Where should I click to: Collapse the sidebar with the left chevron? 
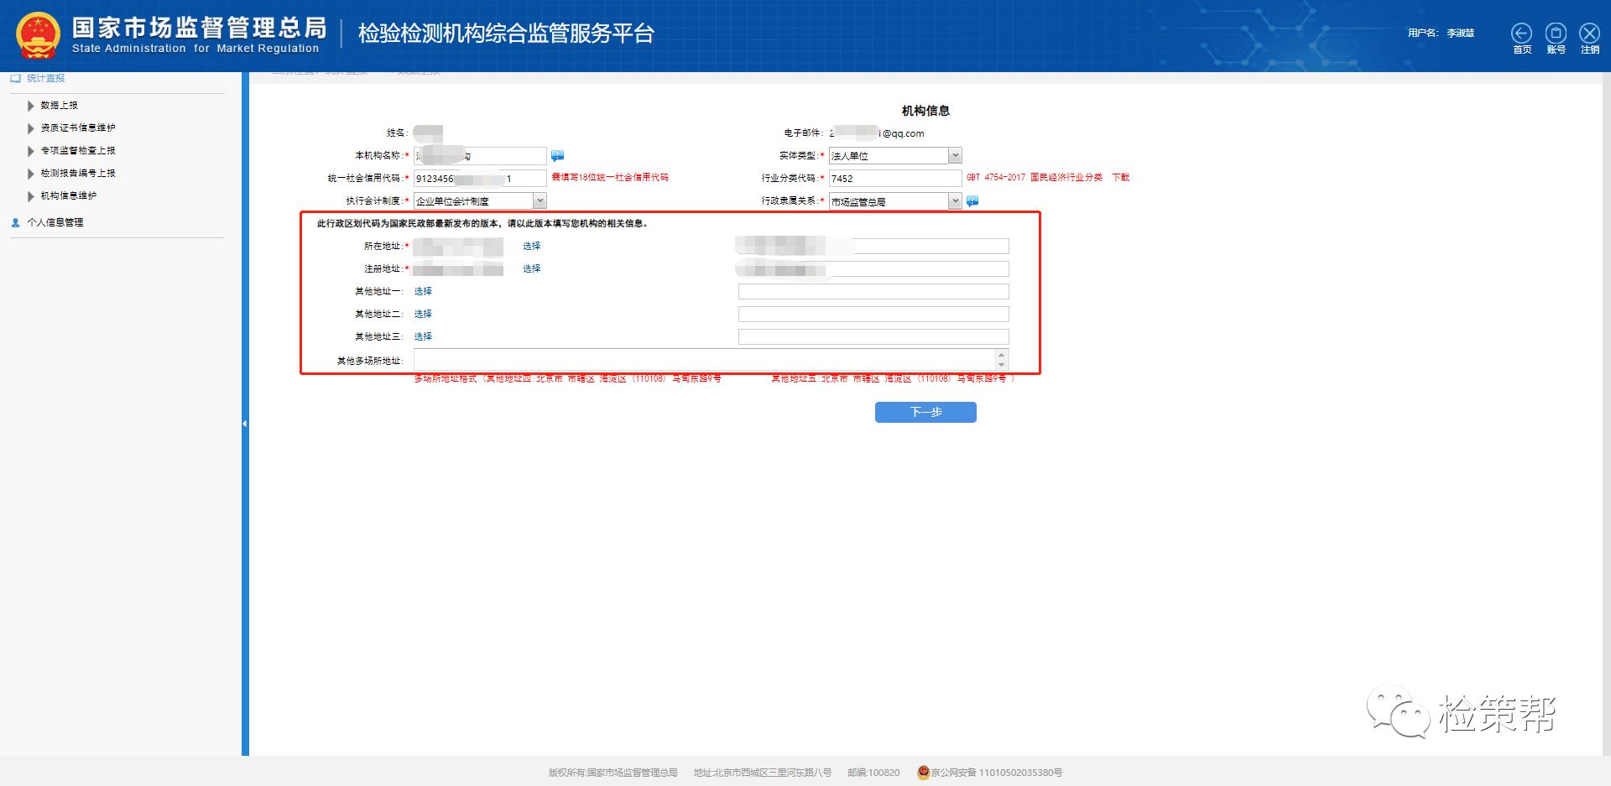tap(244, 423)
